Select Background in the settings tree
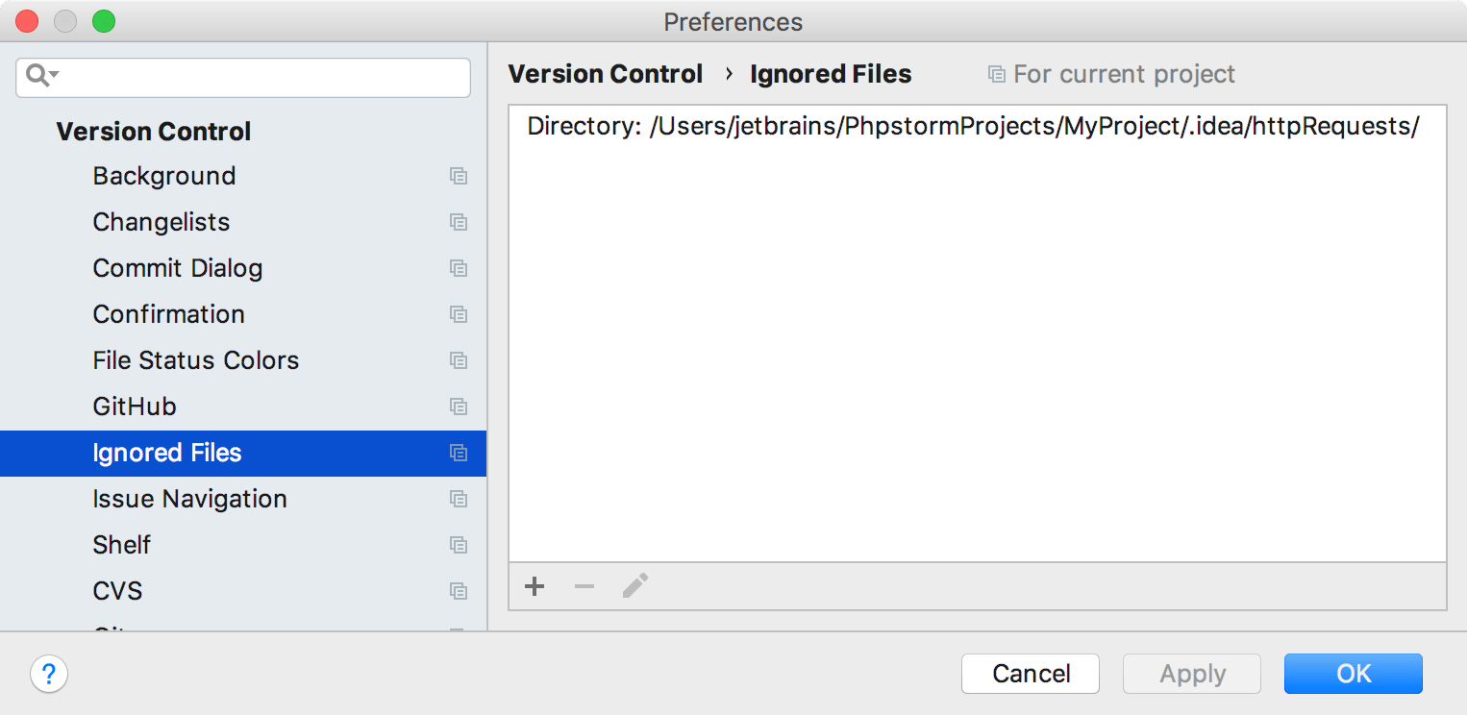Image resolution: width=1467 pixels, height=715 pixels. [x=163, y=176]
